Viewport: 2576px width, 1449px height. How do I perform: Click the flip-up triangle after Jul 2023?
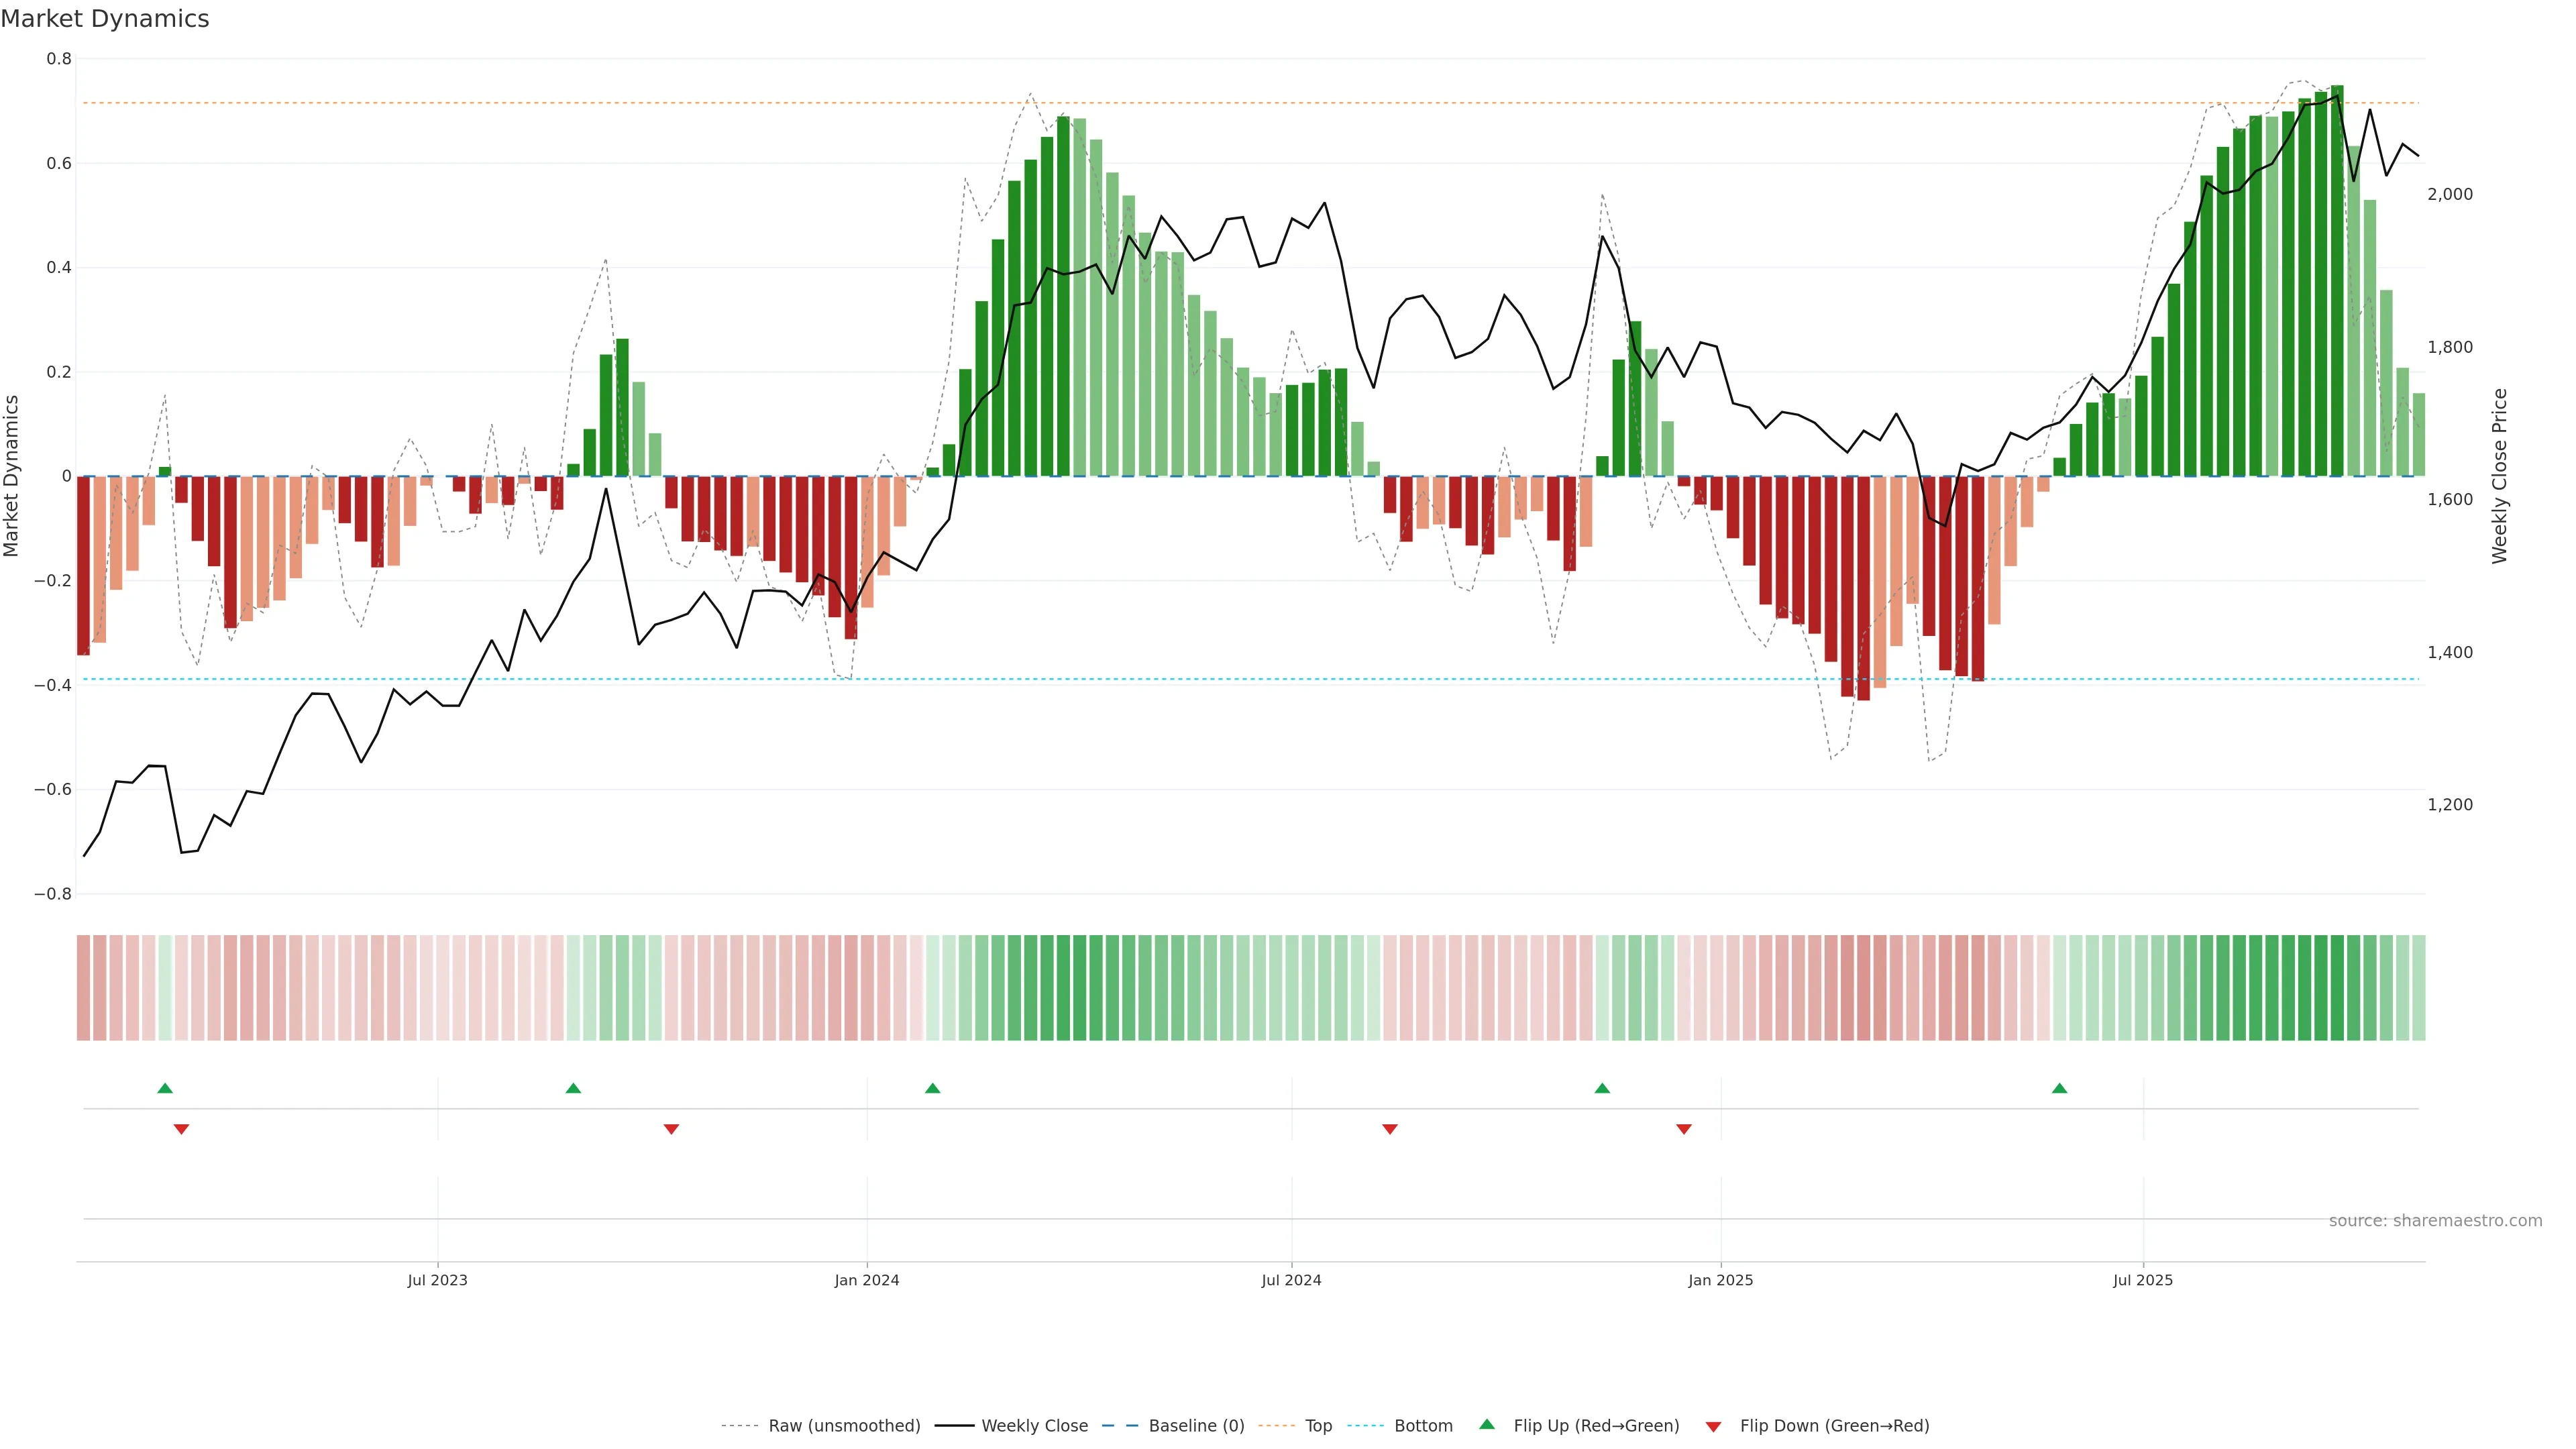(x=573, y=1088)
